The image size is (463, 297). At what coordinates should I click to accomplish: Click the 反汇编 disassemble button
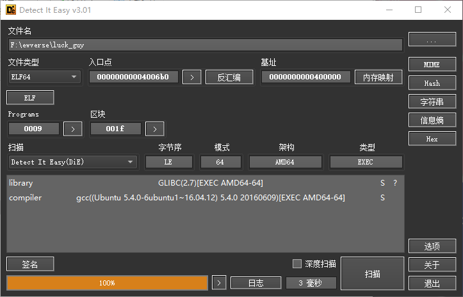[229, 77]
